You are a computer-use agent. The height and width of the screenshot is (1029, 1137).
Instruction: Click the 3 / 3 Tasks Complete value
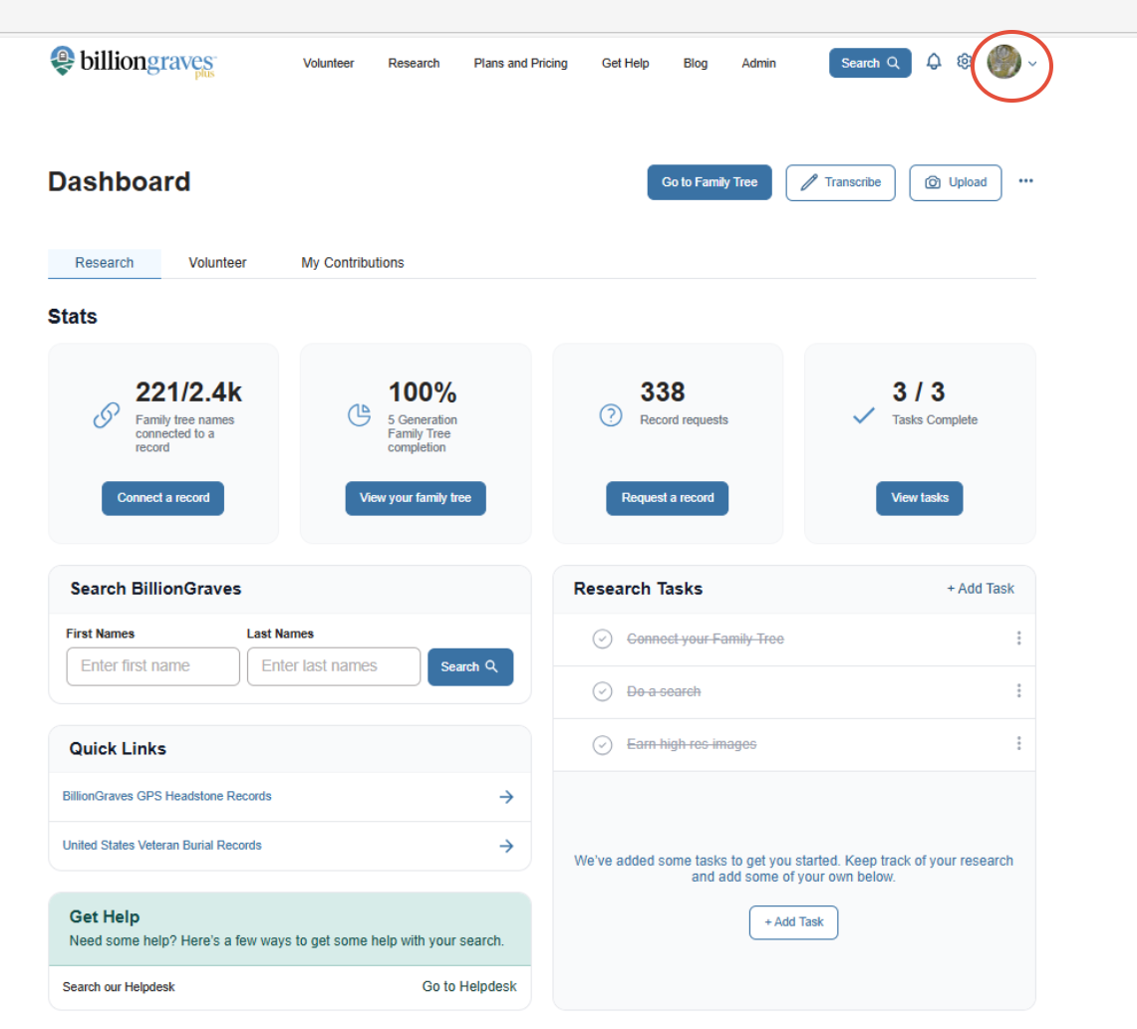coord(918,392)
